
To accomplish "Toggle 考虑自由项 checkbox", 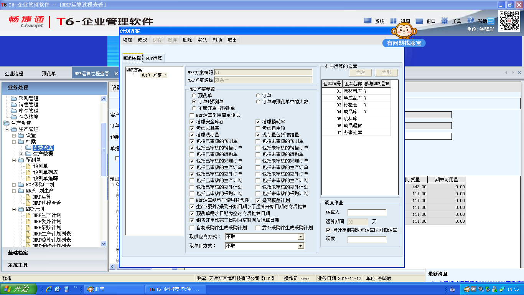I will click(258, 128).
